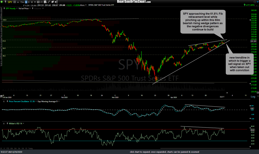Click the move arrows beside Volume
Viewport: 259px width, 154px height.
click(x=33, y=8)
